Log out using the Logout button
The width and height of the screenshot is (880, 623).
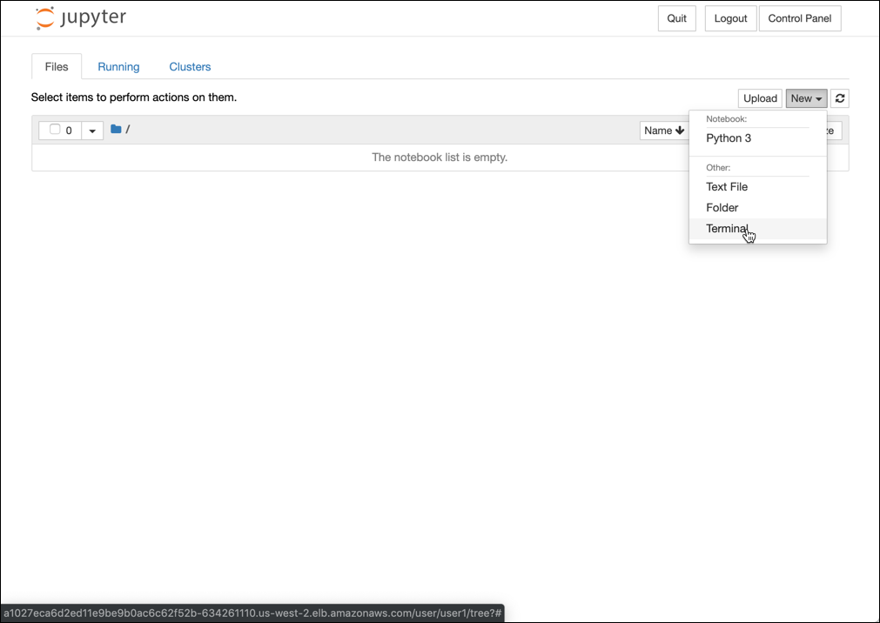(x=730, y=18)
